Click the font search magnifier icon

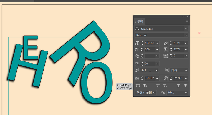coord(137,29)
